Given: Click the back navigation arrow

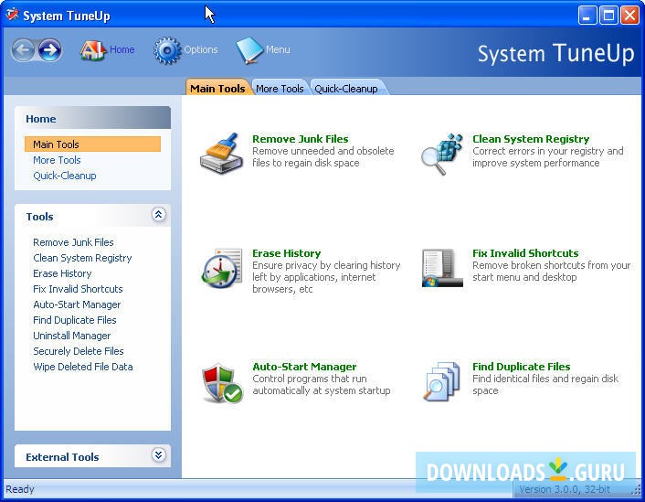Looking at the screenshot, I should [x=23, y=50].
